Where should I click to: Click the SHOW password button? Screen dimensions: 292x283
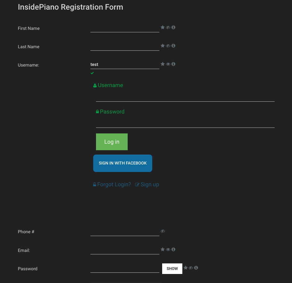click(172, 269)
